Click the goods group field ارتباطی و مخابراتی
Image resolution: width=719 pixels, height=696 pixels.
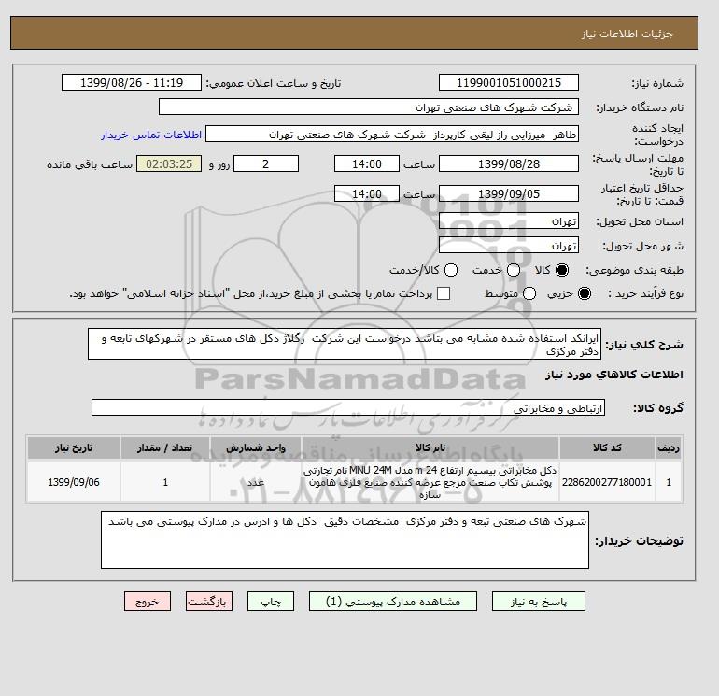(348, 408)
